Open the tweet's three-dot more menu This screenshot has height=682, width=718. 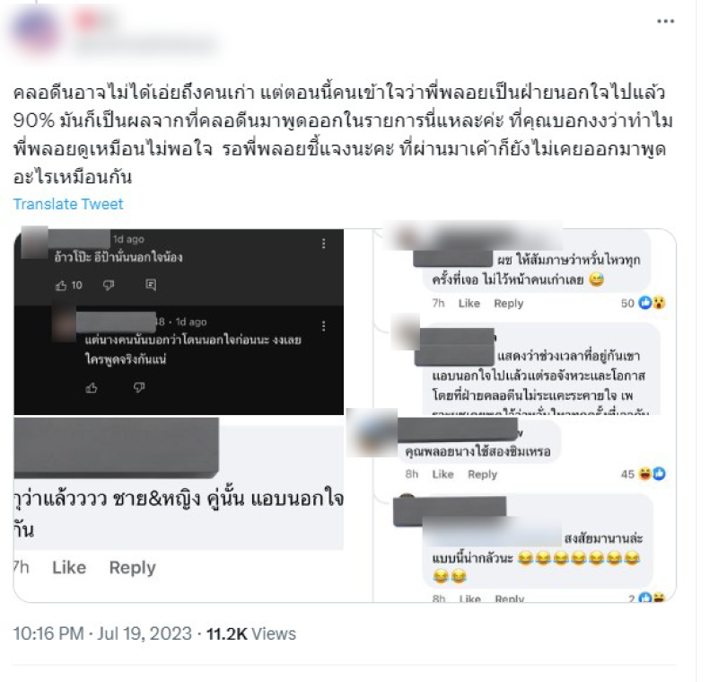(x=665, y=21)
